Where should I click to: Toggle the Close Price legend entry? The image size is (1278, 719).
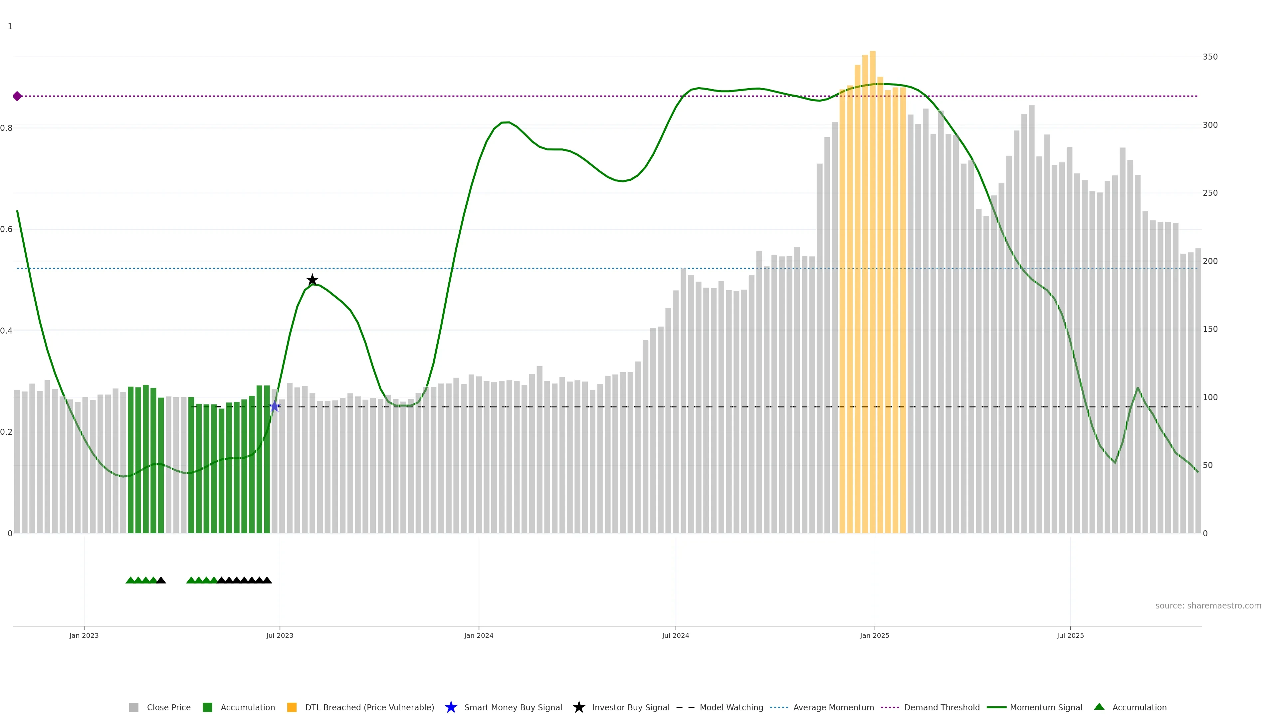(168, 708)
